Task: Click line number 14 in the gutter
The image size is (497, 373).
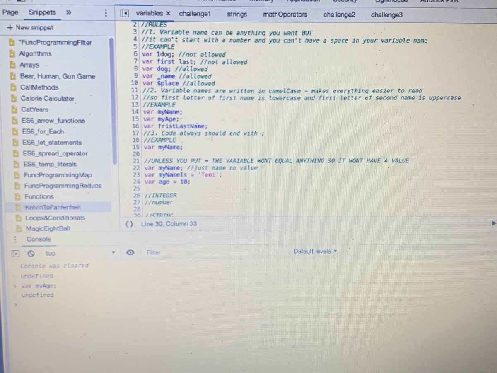Action: tap(135, 111)
